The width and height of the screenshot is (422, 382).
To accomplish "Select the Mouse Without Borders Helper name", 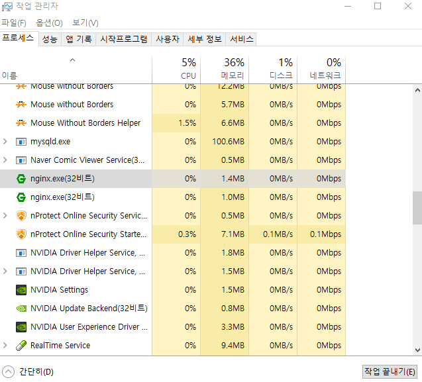I will point(85,123).
